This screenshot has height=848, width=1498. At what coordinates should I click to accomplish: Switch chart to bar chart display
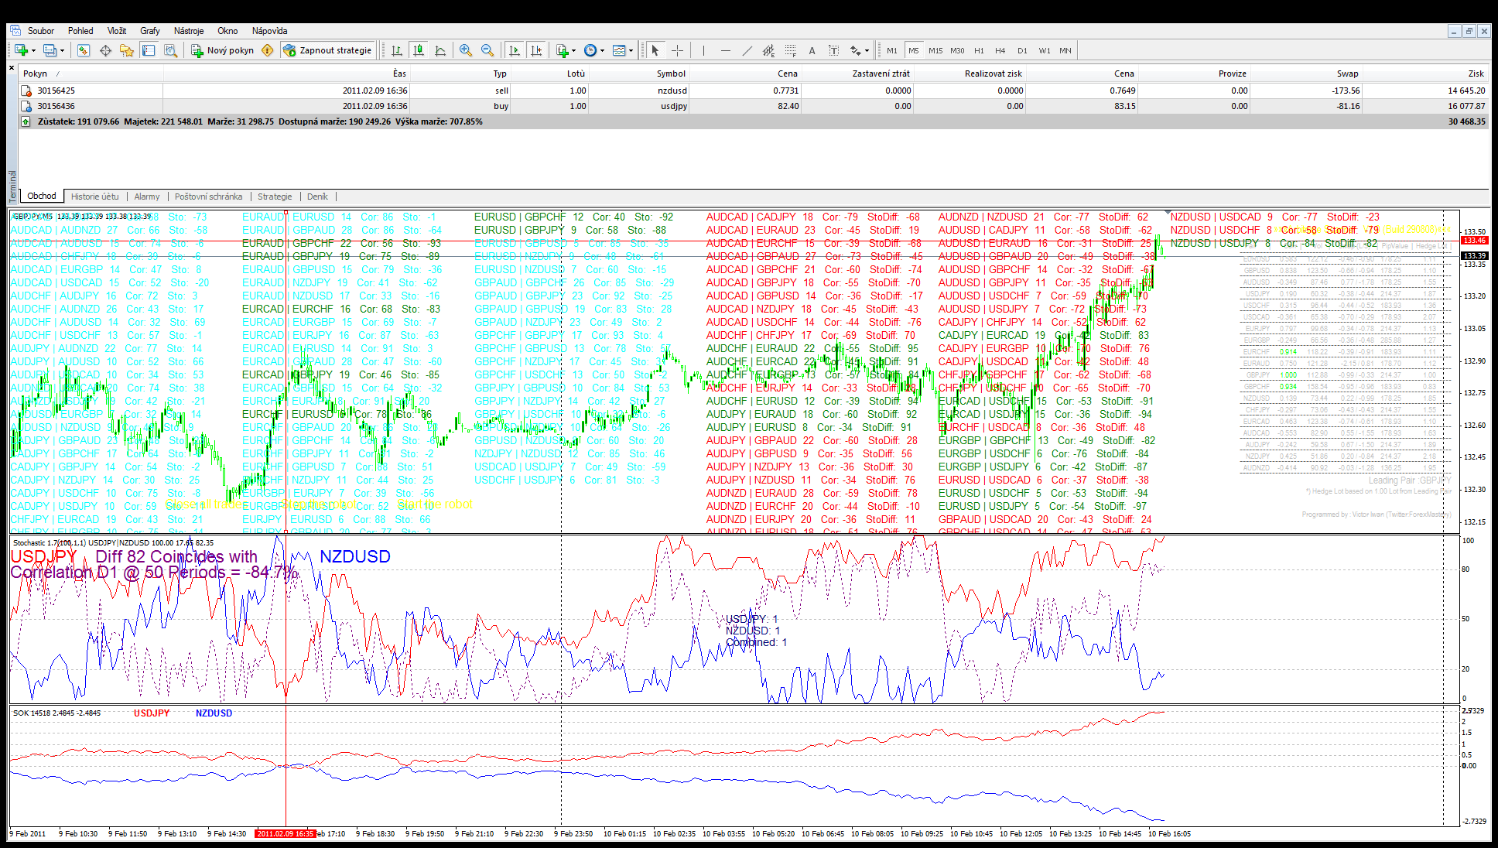[x=397, y=50]
